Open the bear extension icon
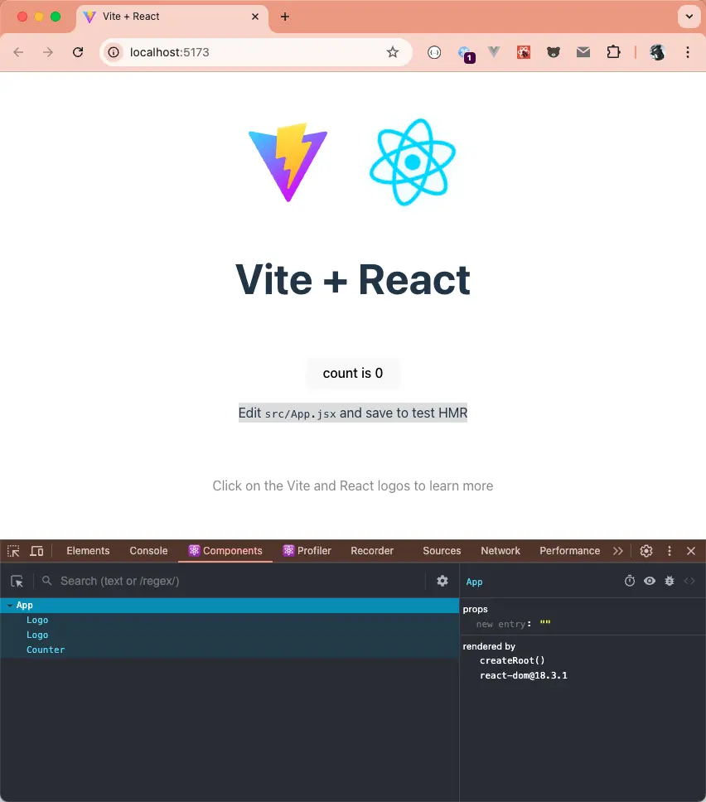The width and height of the screenshot is (706, 802). point(553,52)
